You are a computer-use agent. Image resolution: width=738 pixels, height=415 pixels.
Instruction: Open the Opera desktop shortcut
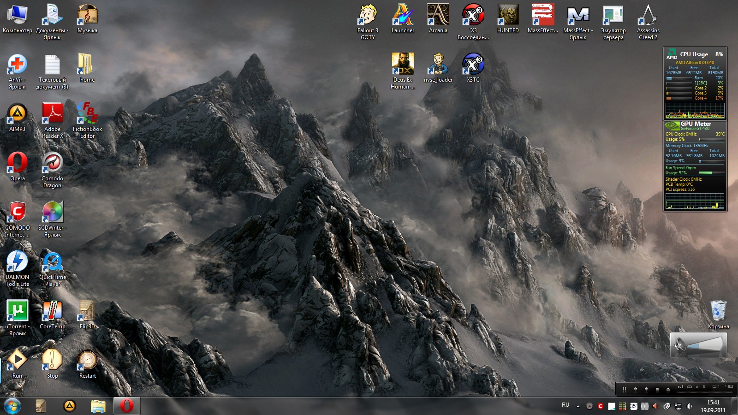[x=17, y=164]
